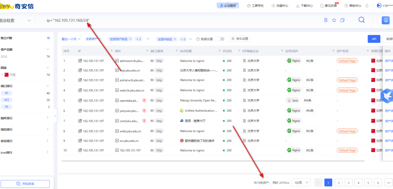Copy the query with copy icon
This screenshot has width=393, height=189.
point(343,20)
